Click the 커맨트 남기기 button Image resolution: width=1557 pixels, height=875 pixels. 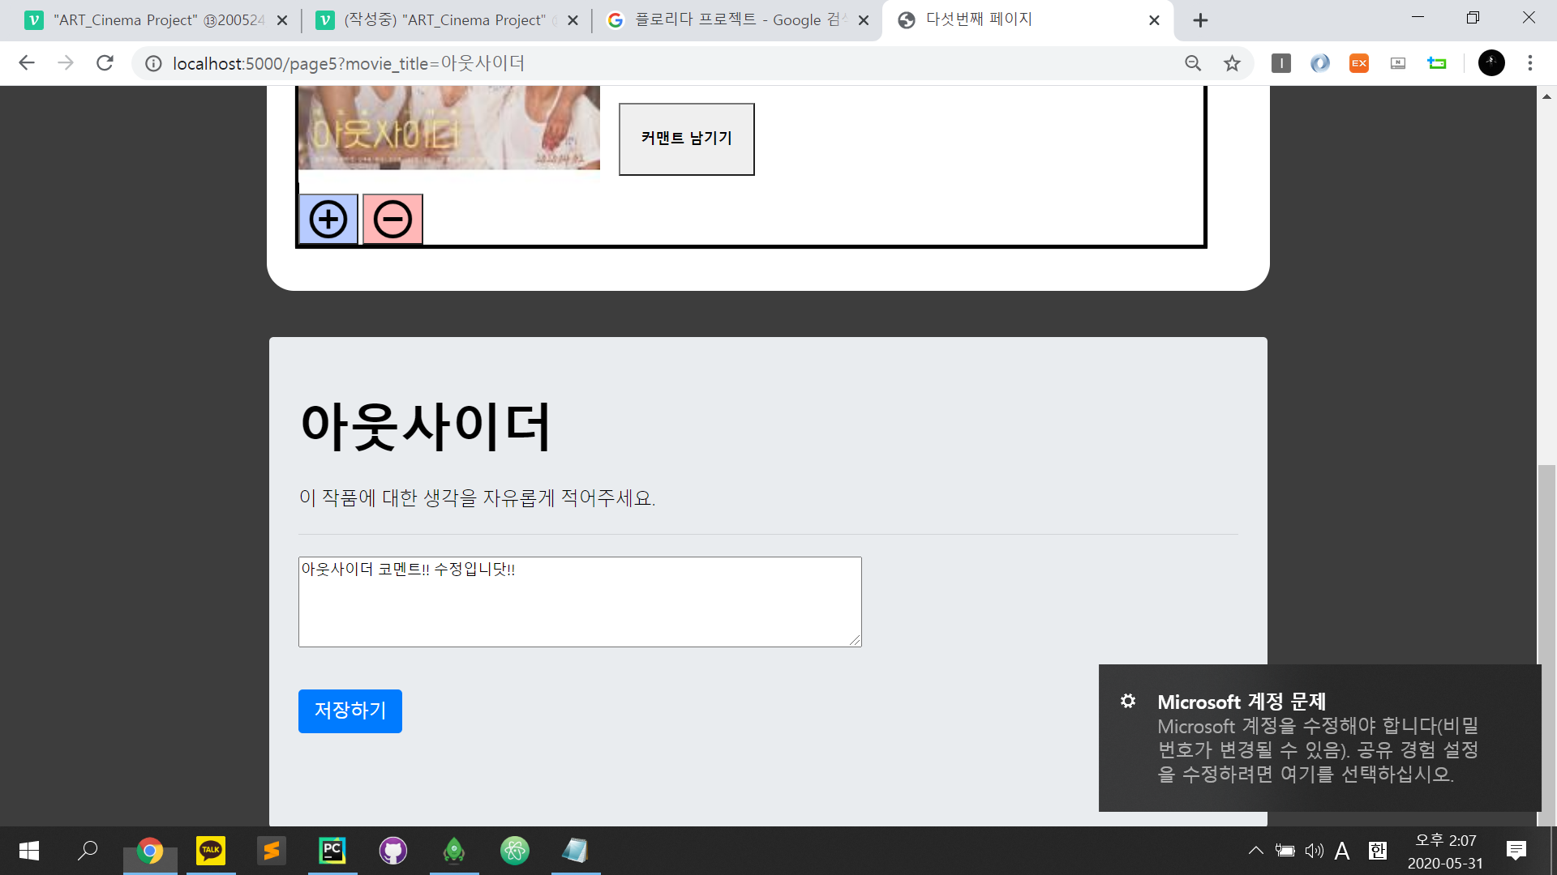[686, 139]
